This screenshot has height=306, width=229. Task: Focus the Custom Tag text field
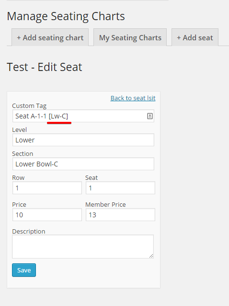[x=83, y=116]
